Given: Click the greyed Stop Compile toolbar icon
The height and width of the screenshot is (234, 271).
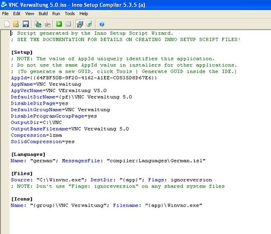Looking at the screenshot, I should pos(47,24).
